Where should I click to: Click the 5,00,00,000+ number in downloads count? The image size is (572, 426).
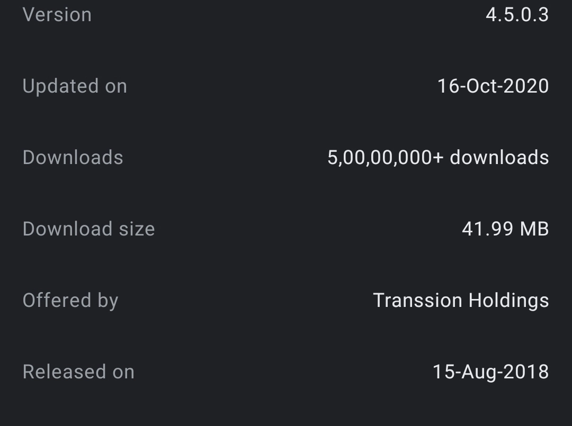pyautogui.click(x=385, y=158)
